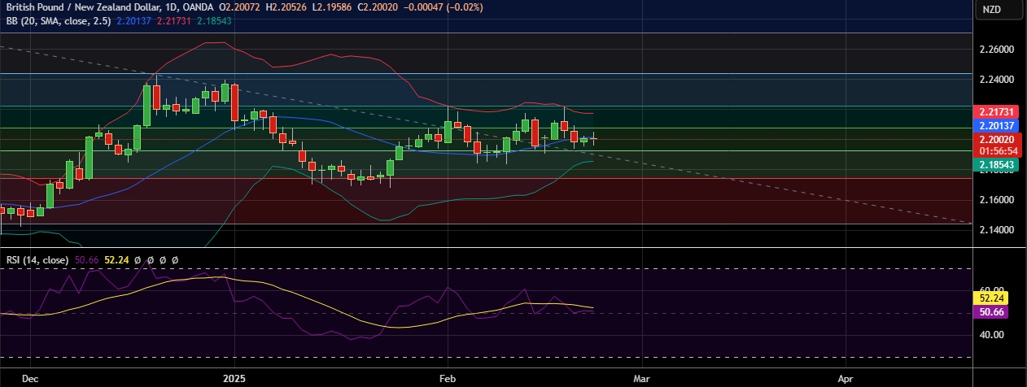Click the Mar label on the time axis
Screen dimensions: 1027x387
tap(643, 379)
